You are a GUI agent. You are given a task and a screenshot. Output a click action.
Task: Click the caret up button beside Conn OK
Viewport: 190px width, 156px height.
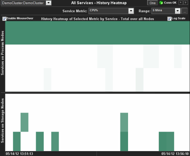(180, 3)
